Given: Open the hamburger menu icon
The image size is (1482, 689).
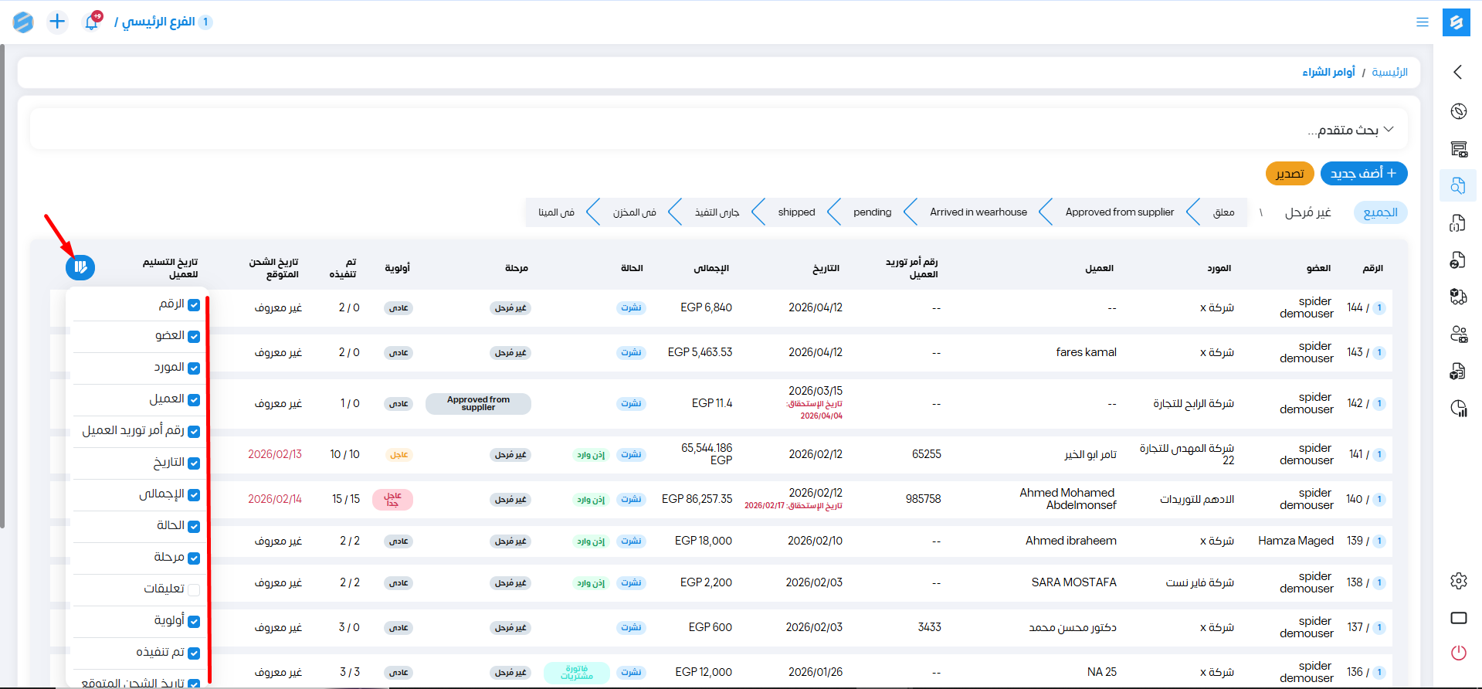Looking at the screenshot, I should pyautogui.click(x=1422, y=22).
